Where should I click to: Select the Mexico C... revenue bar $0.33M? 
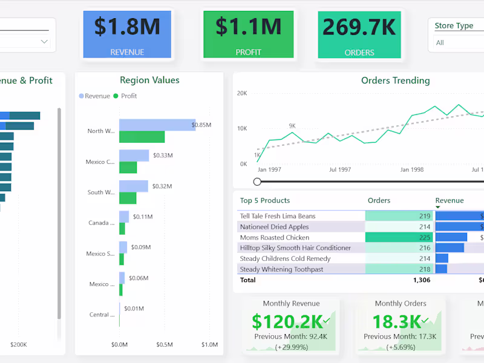[134, 155]
